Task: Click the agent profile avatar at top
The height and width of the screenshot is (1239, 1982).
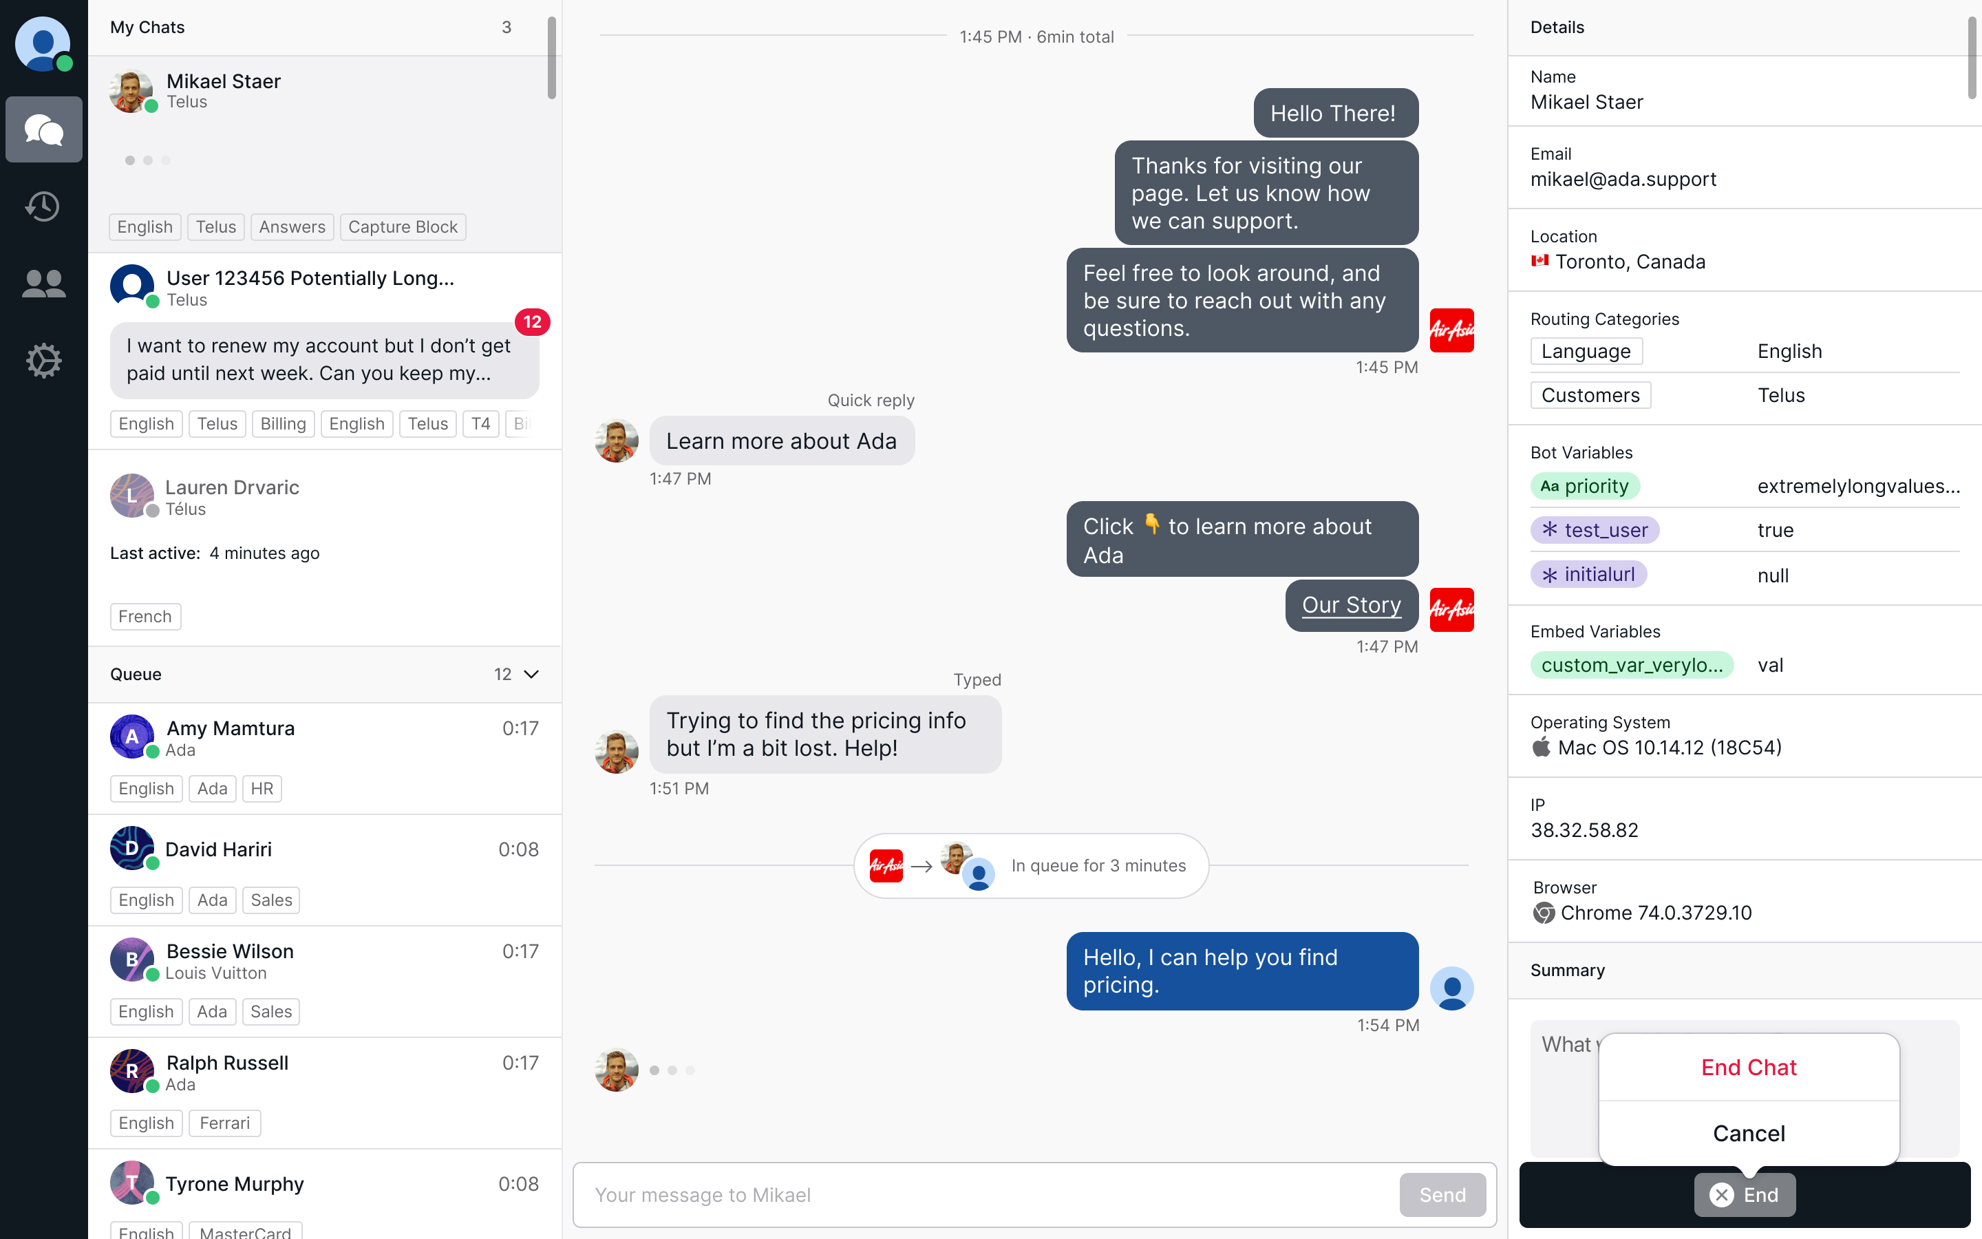Action: click(43, 43)
